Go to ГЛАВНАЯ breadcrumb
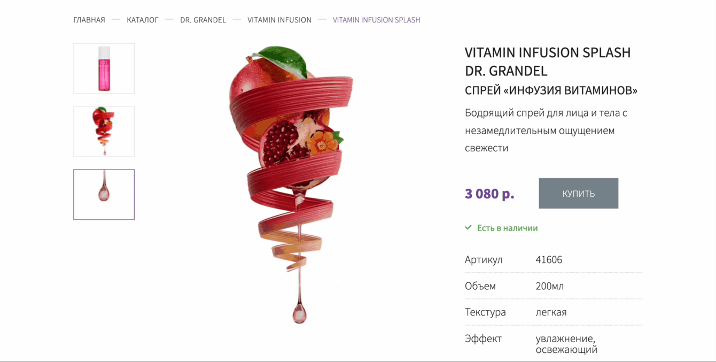Image resolution: width=716 pixels, height=362 pixels. tap(89, 20)
